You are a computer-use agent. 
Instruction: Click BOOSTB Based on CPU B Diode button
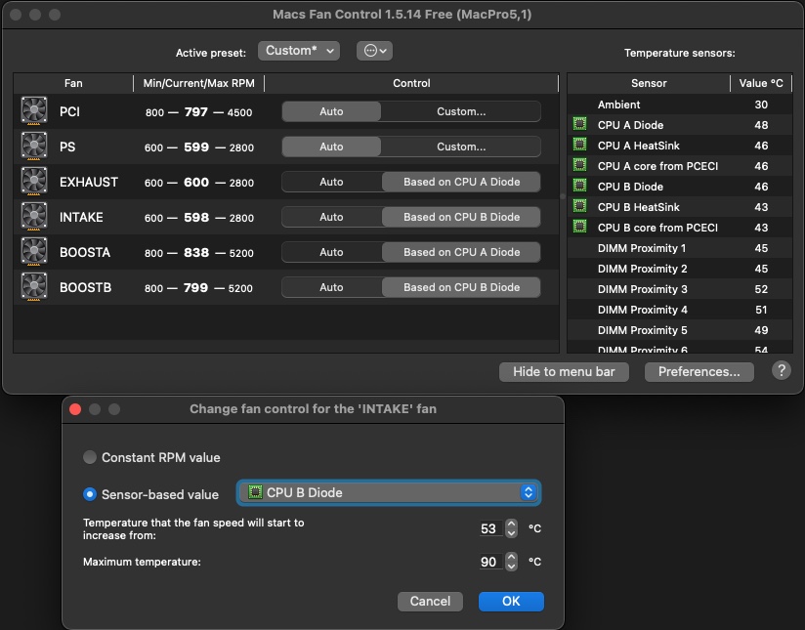click(x=461, y=287)
